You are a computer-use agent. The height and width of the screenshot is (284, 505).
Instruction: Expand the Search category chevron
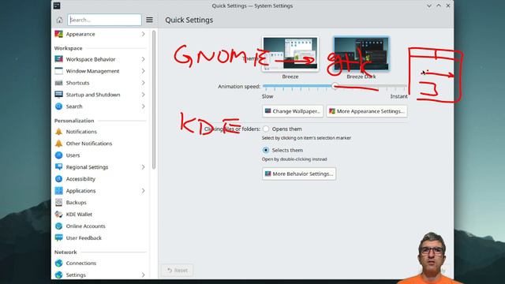tap(144, 106)
